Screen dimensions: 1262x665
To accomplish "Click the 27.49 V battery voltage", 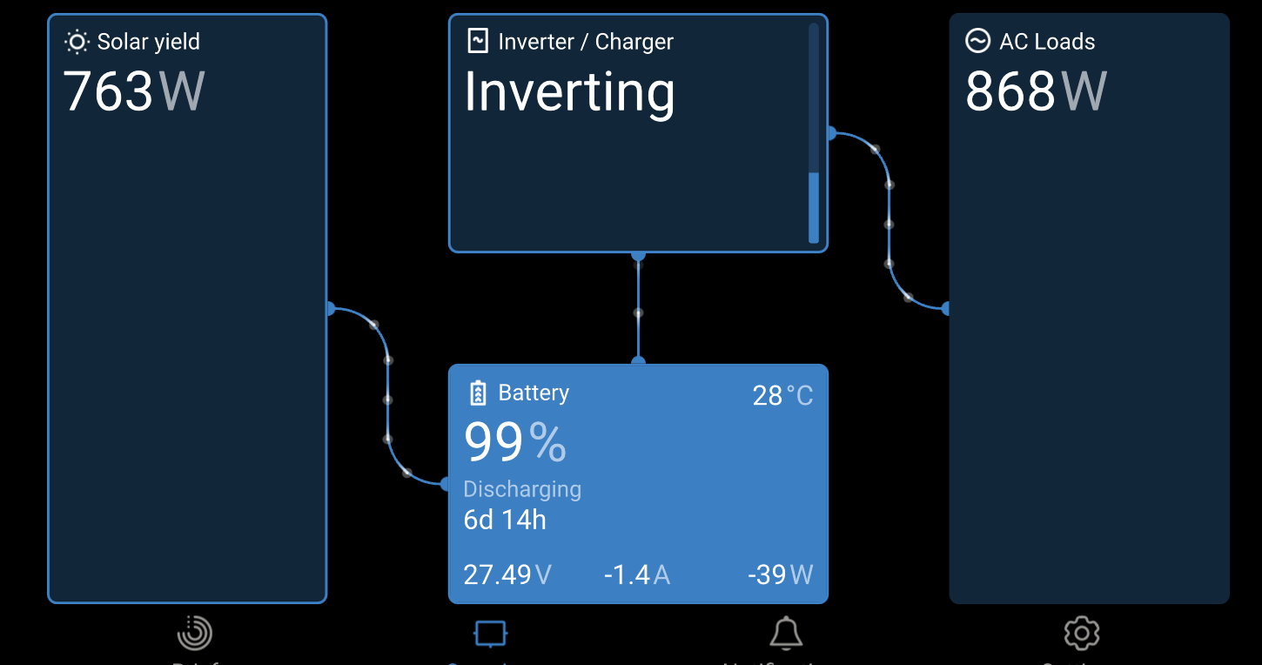I will point(507,574).
